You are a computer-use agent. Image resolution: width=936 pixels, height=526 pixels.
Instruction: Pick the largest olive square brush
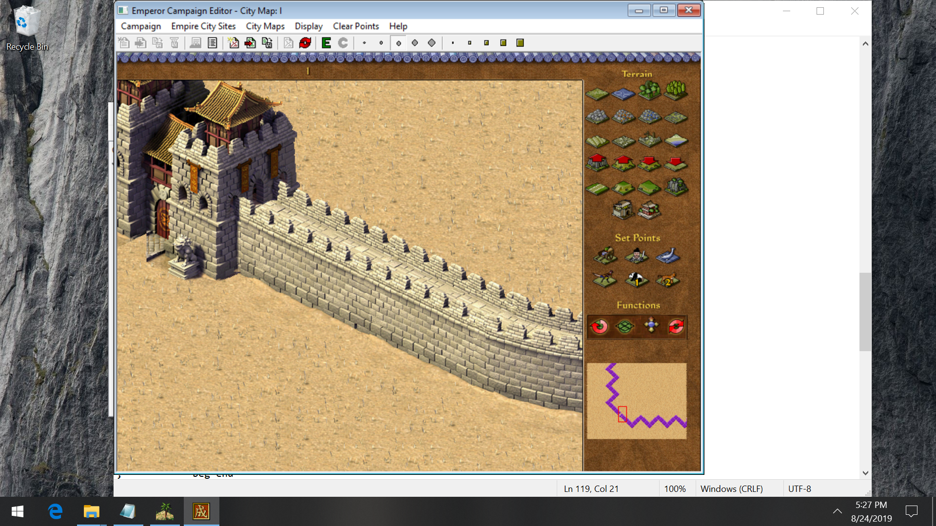click(x=520, y=43)
